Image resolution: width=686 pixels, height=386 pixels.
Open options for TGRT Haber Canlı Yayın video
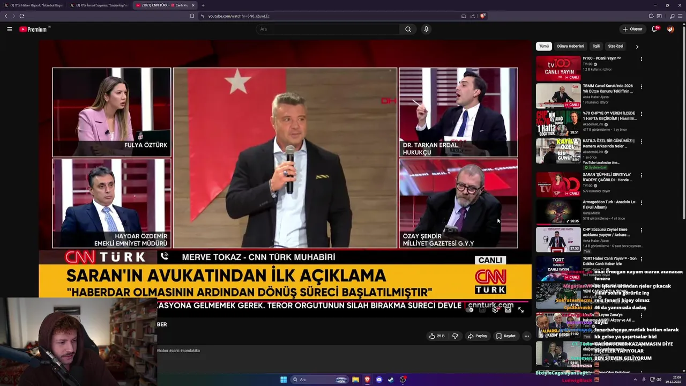641,259
